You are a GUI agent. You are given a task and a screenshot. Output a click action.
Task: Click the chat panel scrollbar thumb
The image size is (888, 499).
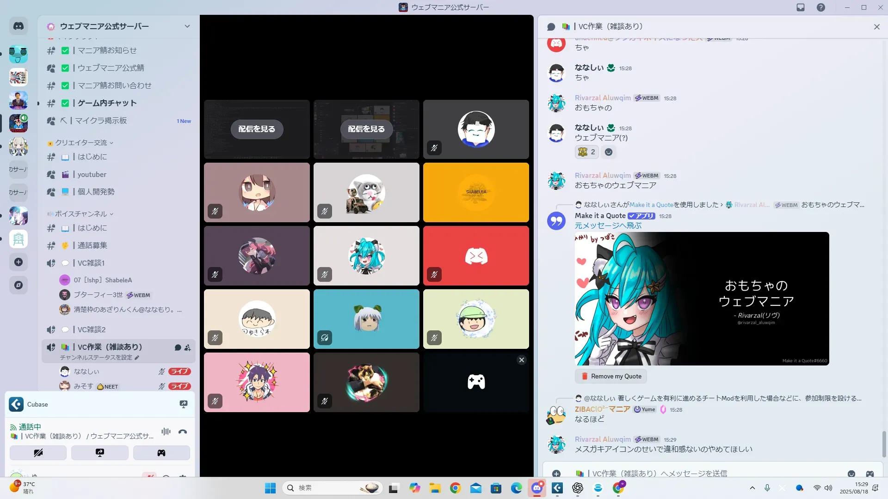click(884, 444)
